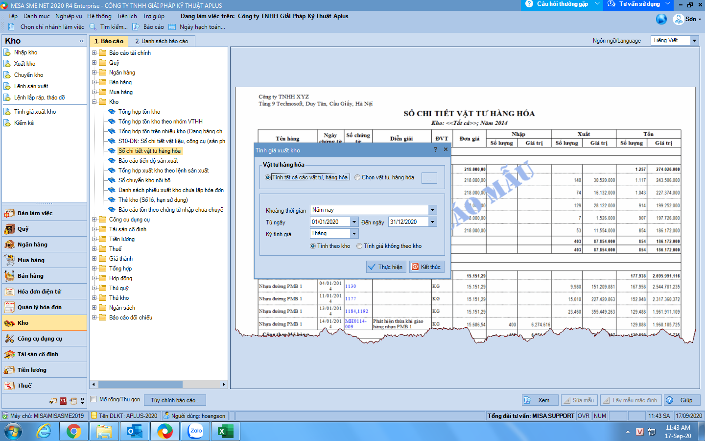The width and height of the screenshot is (705, 441).
Task: Expand Tiền lương report folder
Action: (94, 239)
